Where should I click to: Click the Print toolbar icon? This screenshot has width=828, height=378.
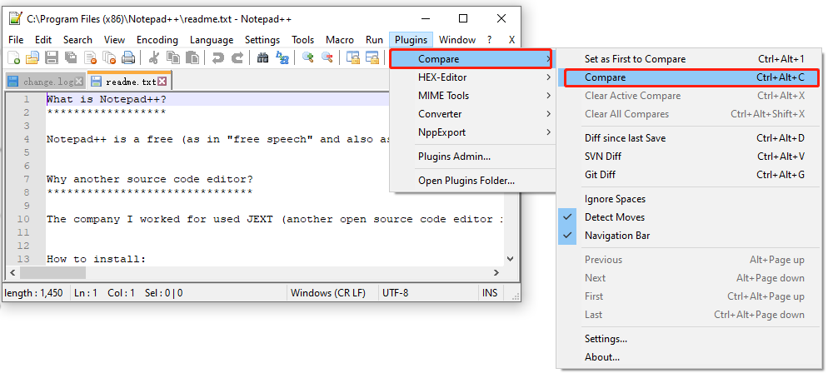[x=128, y=57]
